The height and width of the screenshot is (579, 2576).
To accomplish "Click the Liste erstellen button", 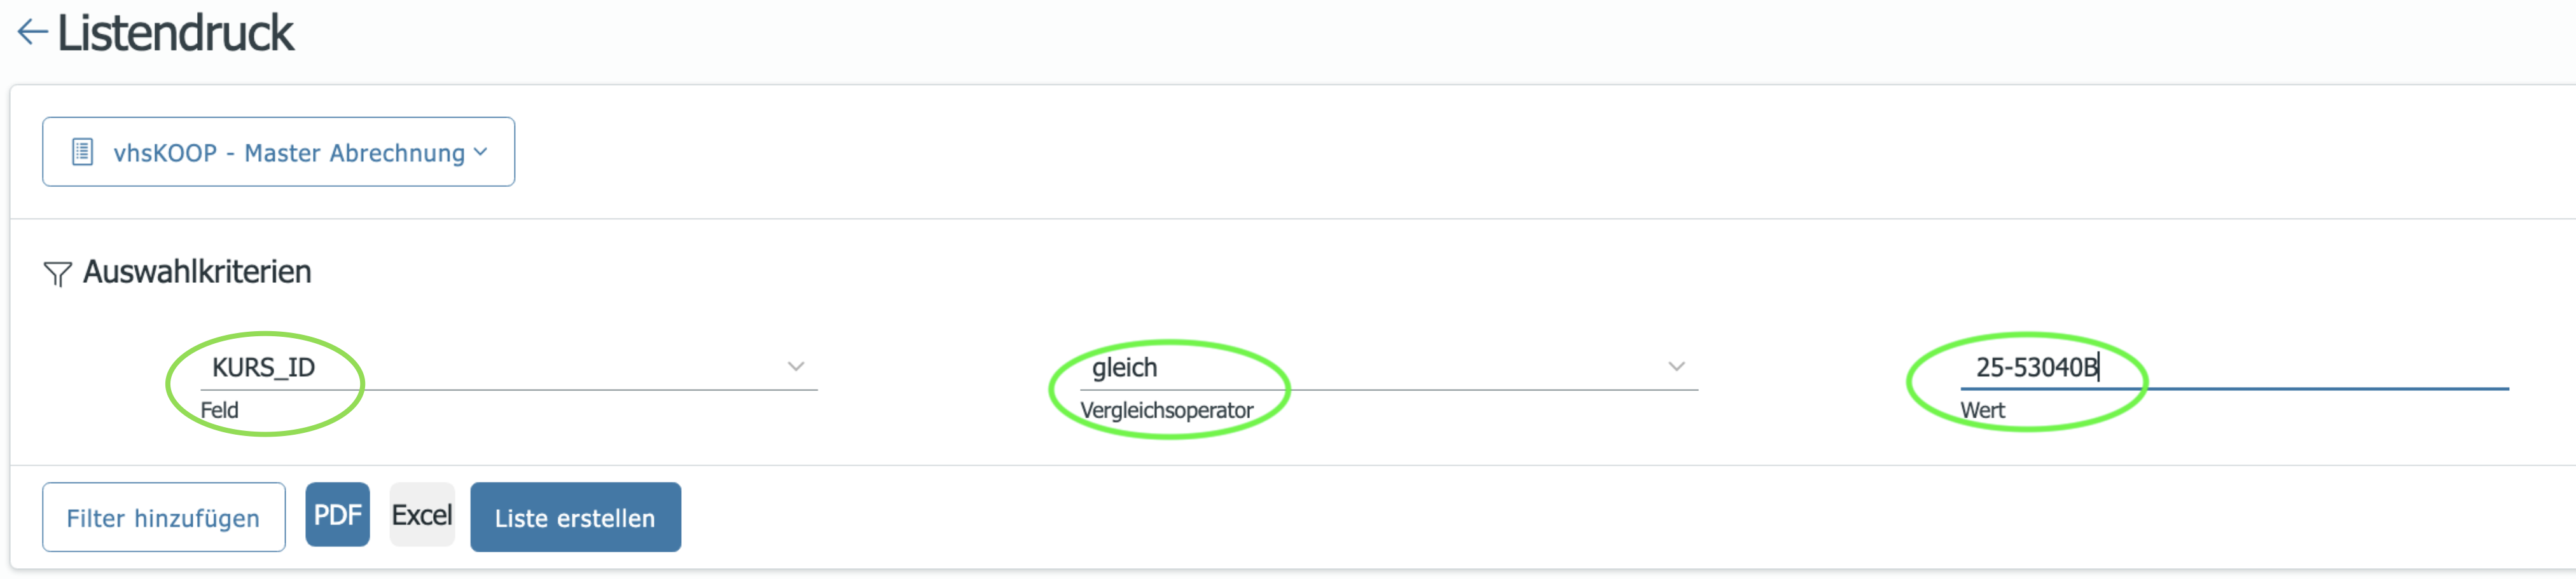I will [x=575, y=517].
